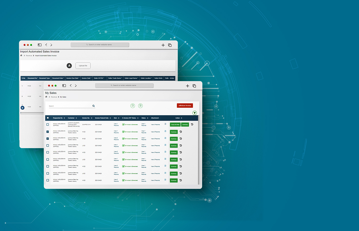Click the red withdraw Invoice button
This screenshot has width=359, height=231.
tap(185, 105)
